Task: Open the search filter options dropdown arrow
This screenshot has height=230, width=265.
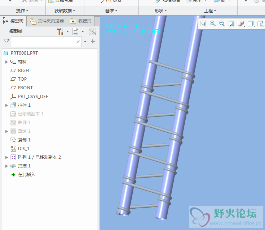Action: point(85,42)
